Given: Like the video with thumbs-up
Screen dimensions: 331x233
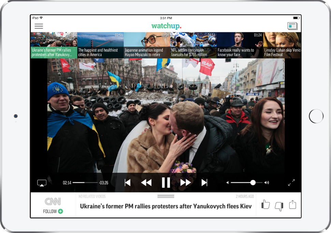Looking at the screenshot, I should pos(265,204).
